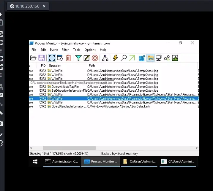The height and width of the screenshot is (191, 213).
Task: Click Process Monitor taskbar button
Action: coord(100,161)
